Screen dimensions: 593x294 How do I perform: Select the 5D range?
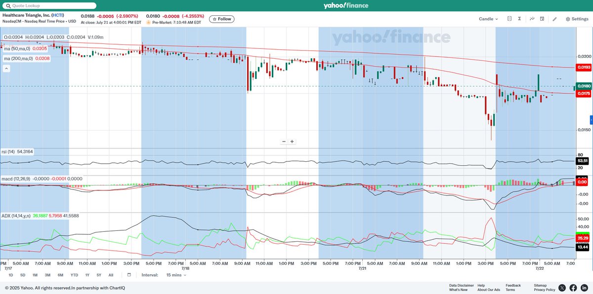point(23,275)
